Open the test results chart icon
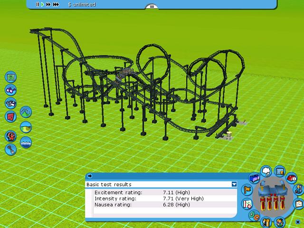 pyautogui.click(x=247, y=204)
